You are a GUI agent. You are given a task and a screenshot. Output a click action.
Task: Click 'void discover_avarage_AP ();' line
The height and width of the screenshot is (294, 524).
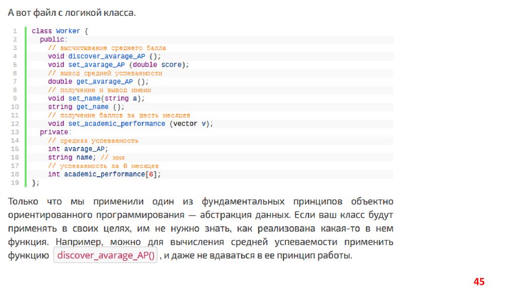coord(104,56)
